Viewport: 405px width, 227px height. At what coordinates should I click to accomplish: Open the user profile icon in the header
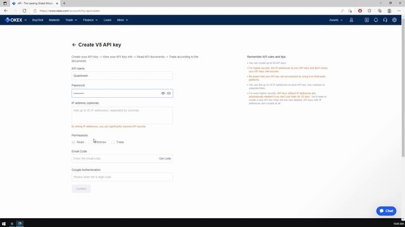click(351, 20)
